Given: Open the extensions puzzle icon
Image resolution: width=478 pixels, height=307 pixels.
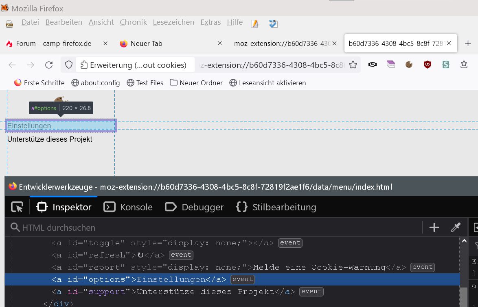Looking at the screenshot, I should click(x=464, y=65).
